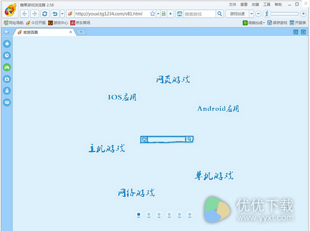Open the 工具 menu

(x=267, y=4)
